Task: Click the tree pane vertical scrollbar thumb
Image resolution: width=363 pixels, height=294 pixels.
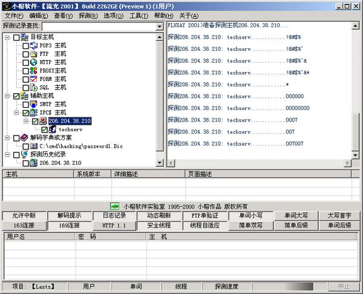Action: pyautogui.click(x=160, y=96)
